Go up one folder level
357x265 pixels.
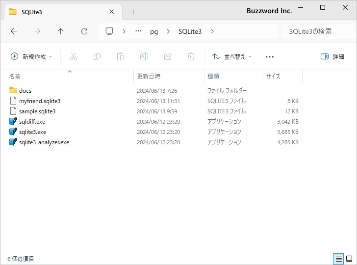click(x=61, y=31)
